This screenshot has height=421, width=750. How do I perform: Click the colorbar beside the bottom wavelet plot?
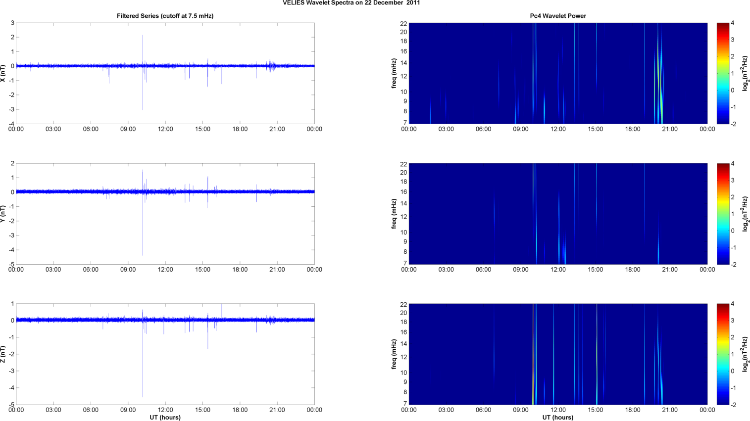pyautogui.click(x=723, y=354)
